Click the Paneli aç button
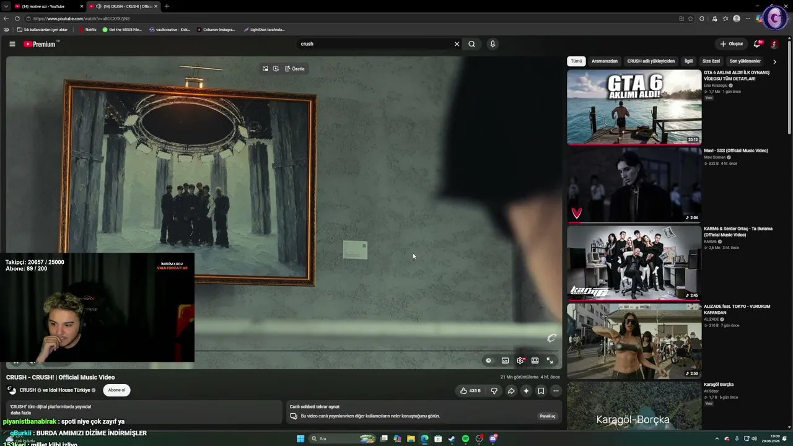This screenshot has width=793, height=446. [548, 416]
